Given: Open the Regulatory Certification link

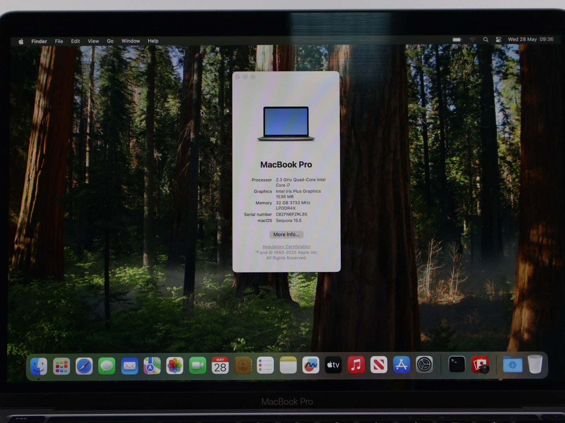Looking at the screenshot, I should pos(286,247).
